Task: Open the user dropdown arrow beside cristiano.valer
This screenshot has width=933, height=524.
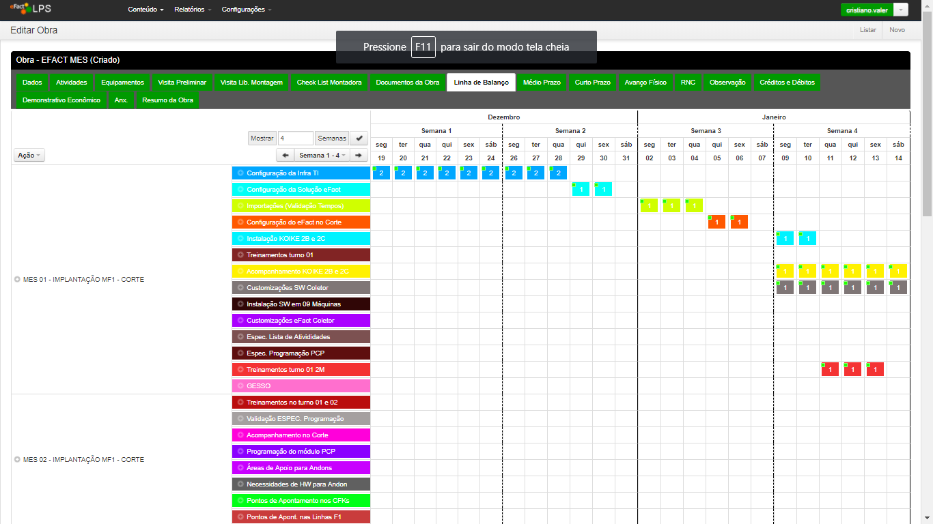Action: 901,10
